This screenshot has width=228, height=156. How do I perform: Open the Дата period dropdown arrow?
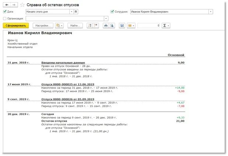point(72,12)
